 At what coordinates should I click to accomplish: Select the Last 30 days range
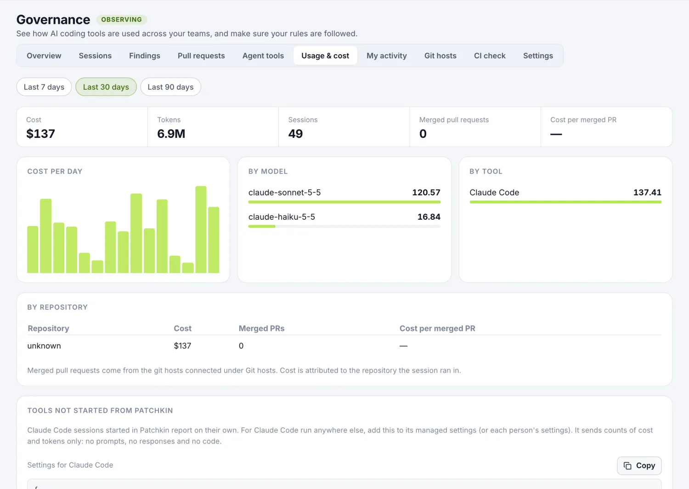coord(106,87)
